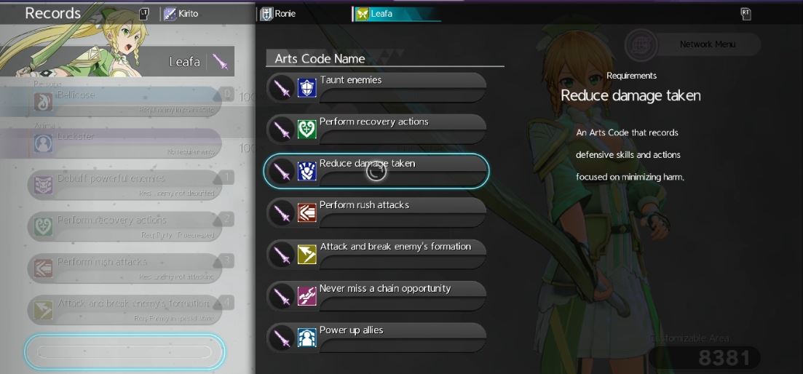Click the Perform rush attacks arrow icon

tap(306, 213)
